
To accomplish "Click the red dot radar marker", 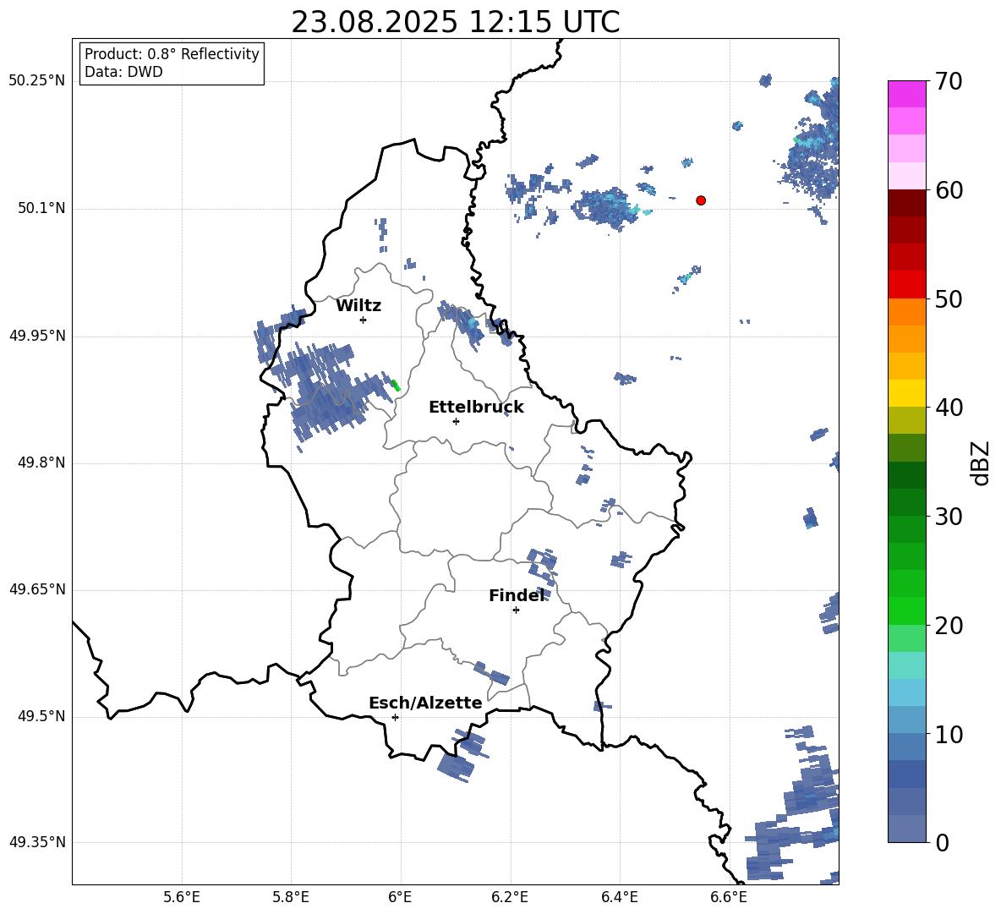I will tap(701, 200).
